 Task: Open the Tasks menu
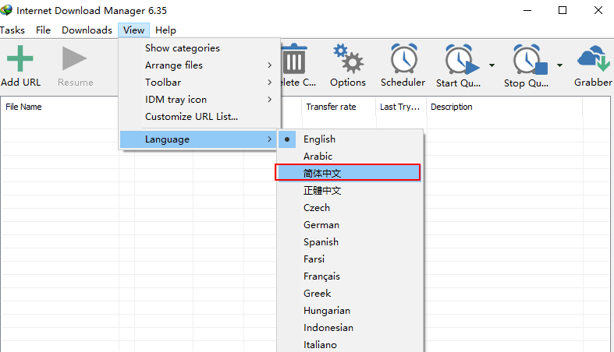12,30
